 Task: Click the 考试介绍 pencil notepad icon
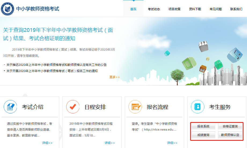(10, 107)
